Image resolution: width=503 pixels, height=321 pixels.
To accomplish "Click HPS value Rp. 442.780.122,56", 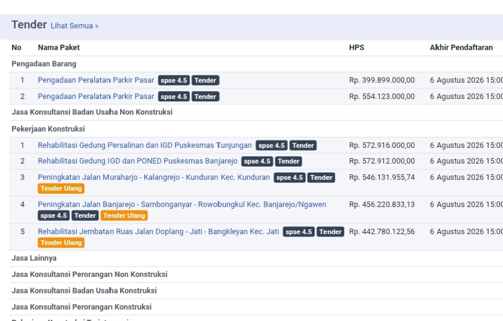I will click(382, 232).
